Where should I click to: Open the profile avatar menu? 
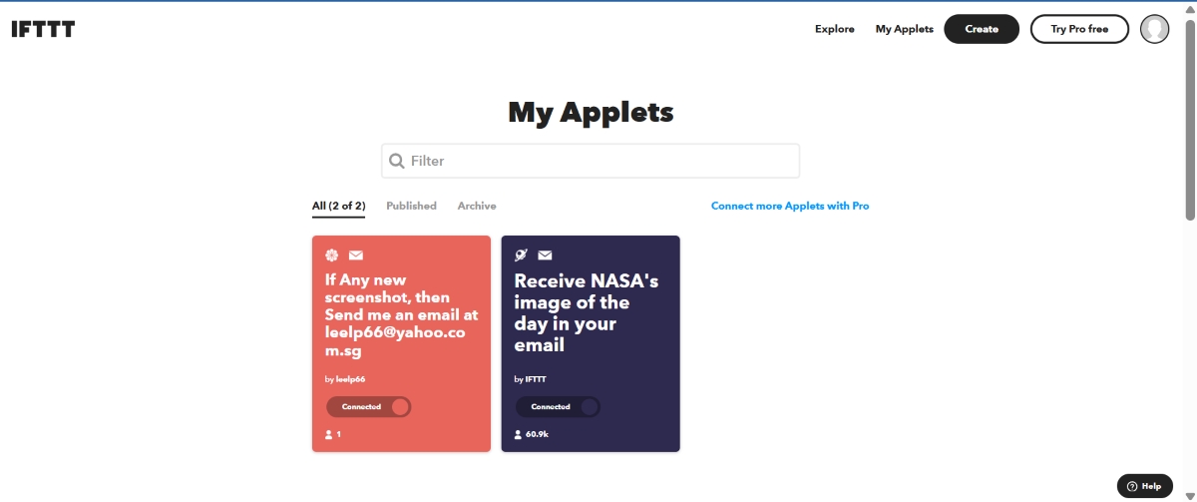(1154, 29)
